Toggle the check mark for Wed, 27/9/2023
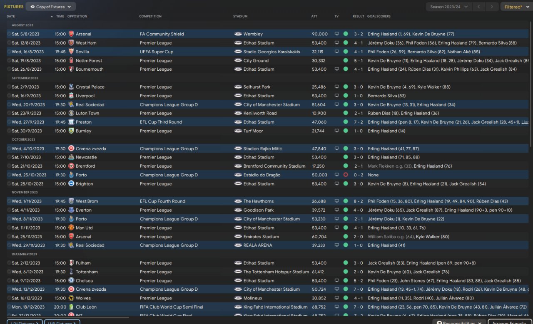 [9, 122]
